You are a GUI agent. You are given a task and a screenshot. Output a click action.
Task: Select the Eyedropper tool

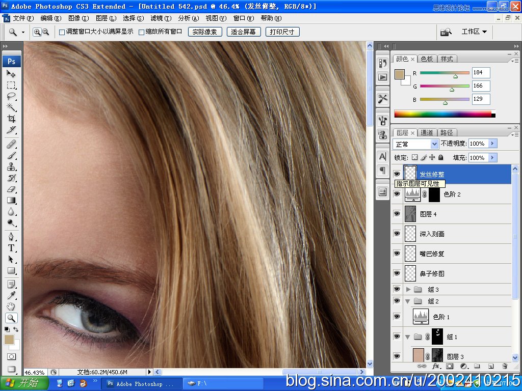[x=11, y=295]
